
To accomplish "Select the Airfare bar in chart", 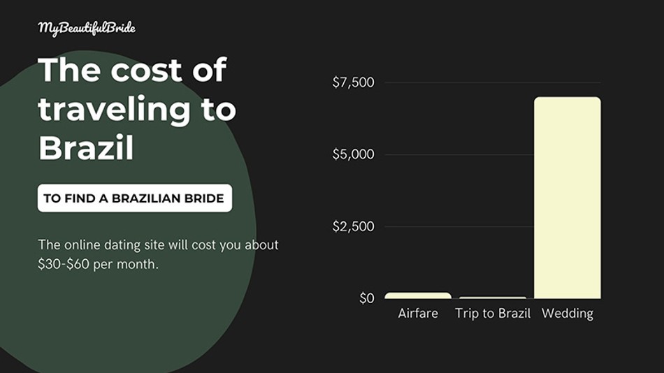I will [418, 295].
